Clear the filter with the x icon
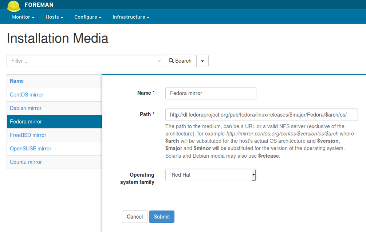 coord(160,61)
